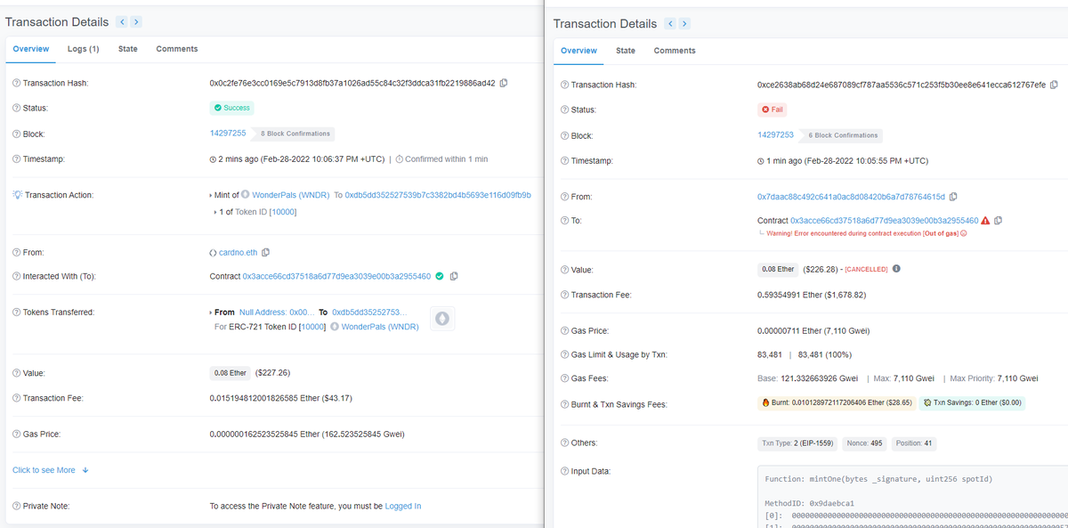Open From address 0x7daac88c link
The width and height of the screenshot is (1068, 528).
851,196
